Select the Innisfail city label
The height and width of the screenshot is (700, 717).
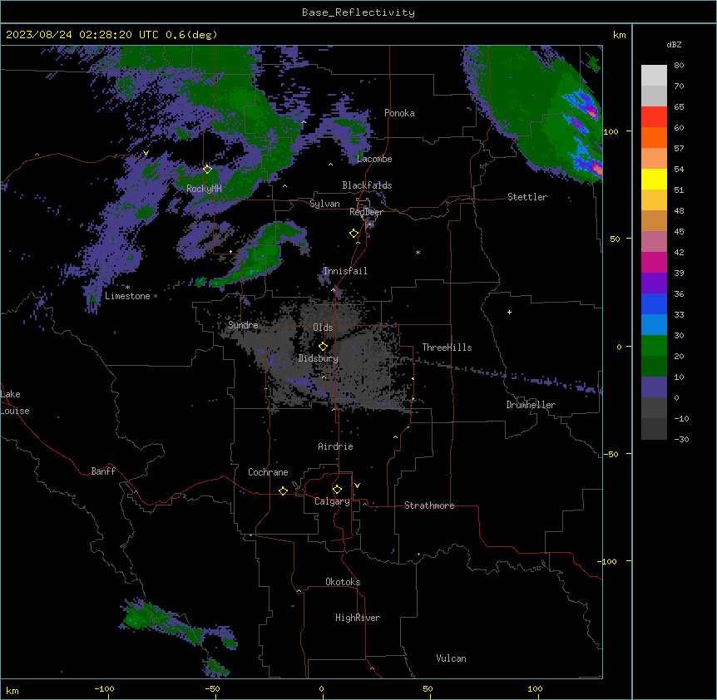tap(345, 271)
